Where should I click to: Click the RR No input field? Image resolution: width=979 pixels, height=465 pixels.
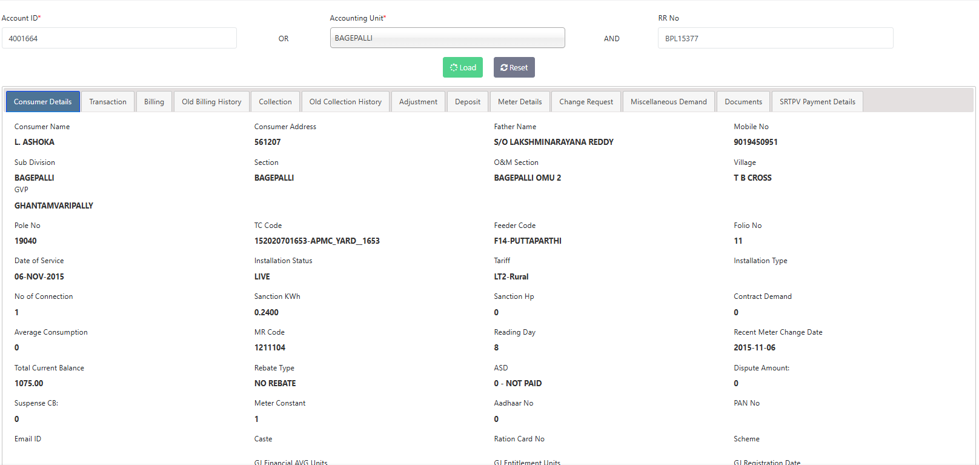coord(775,38)
